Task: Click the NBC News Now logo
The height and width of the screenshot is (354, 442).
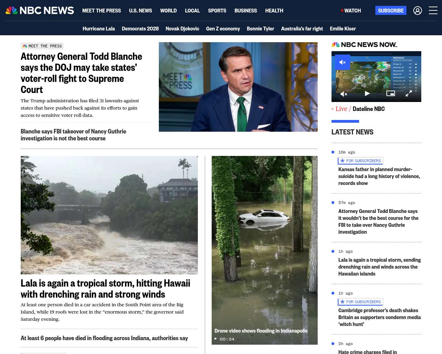Action: [x=364, y=45]
